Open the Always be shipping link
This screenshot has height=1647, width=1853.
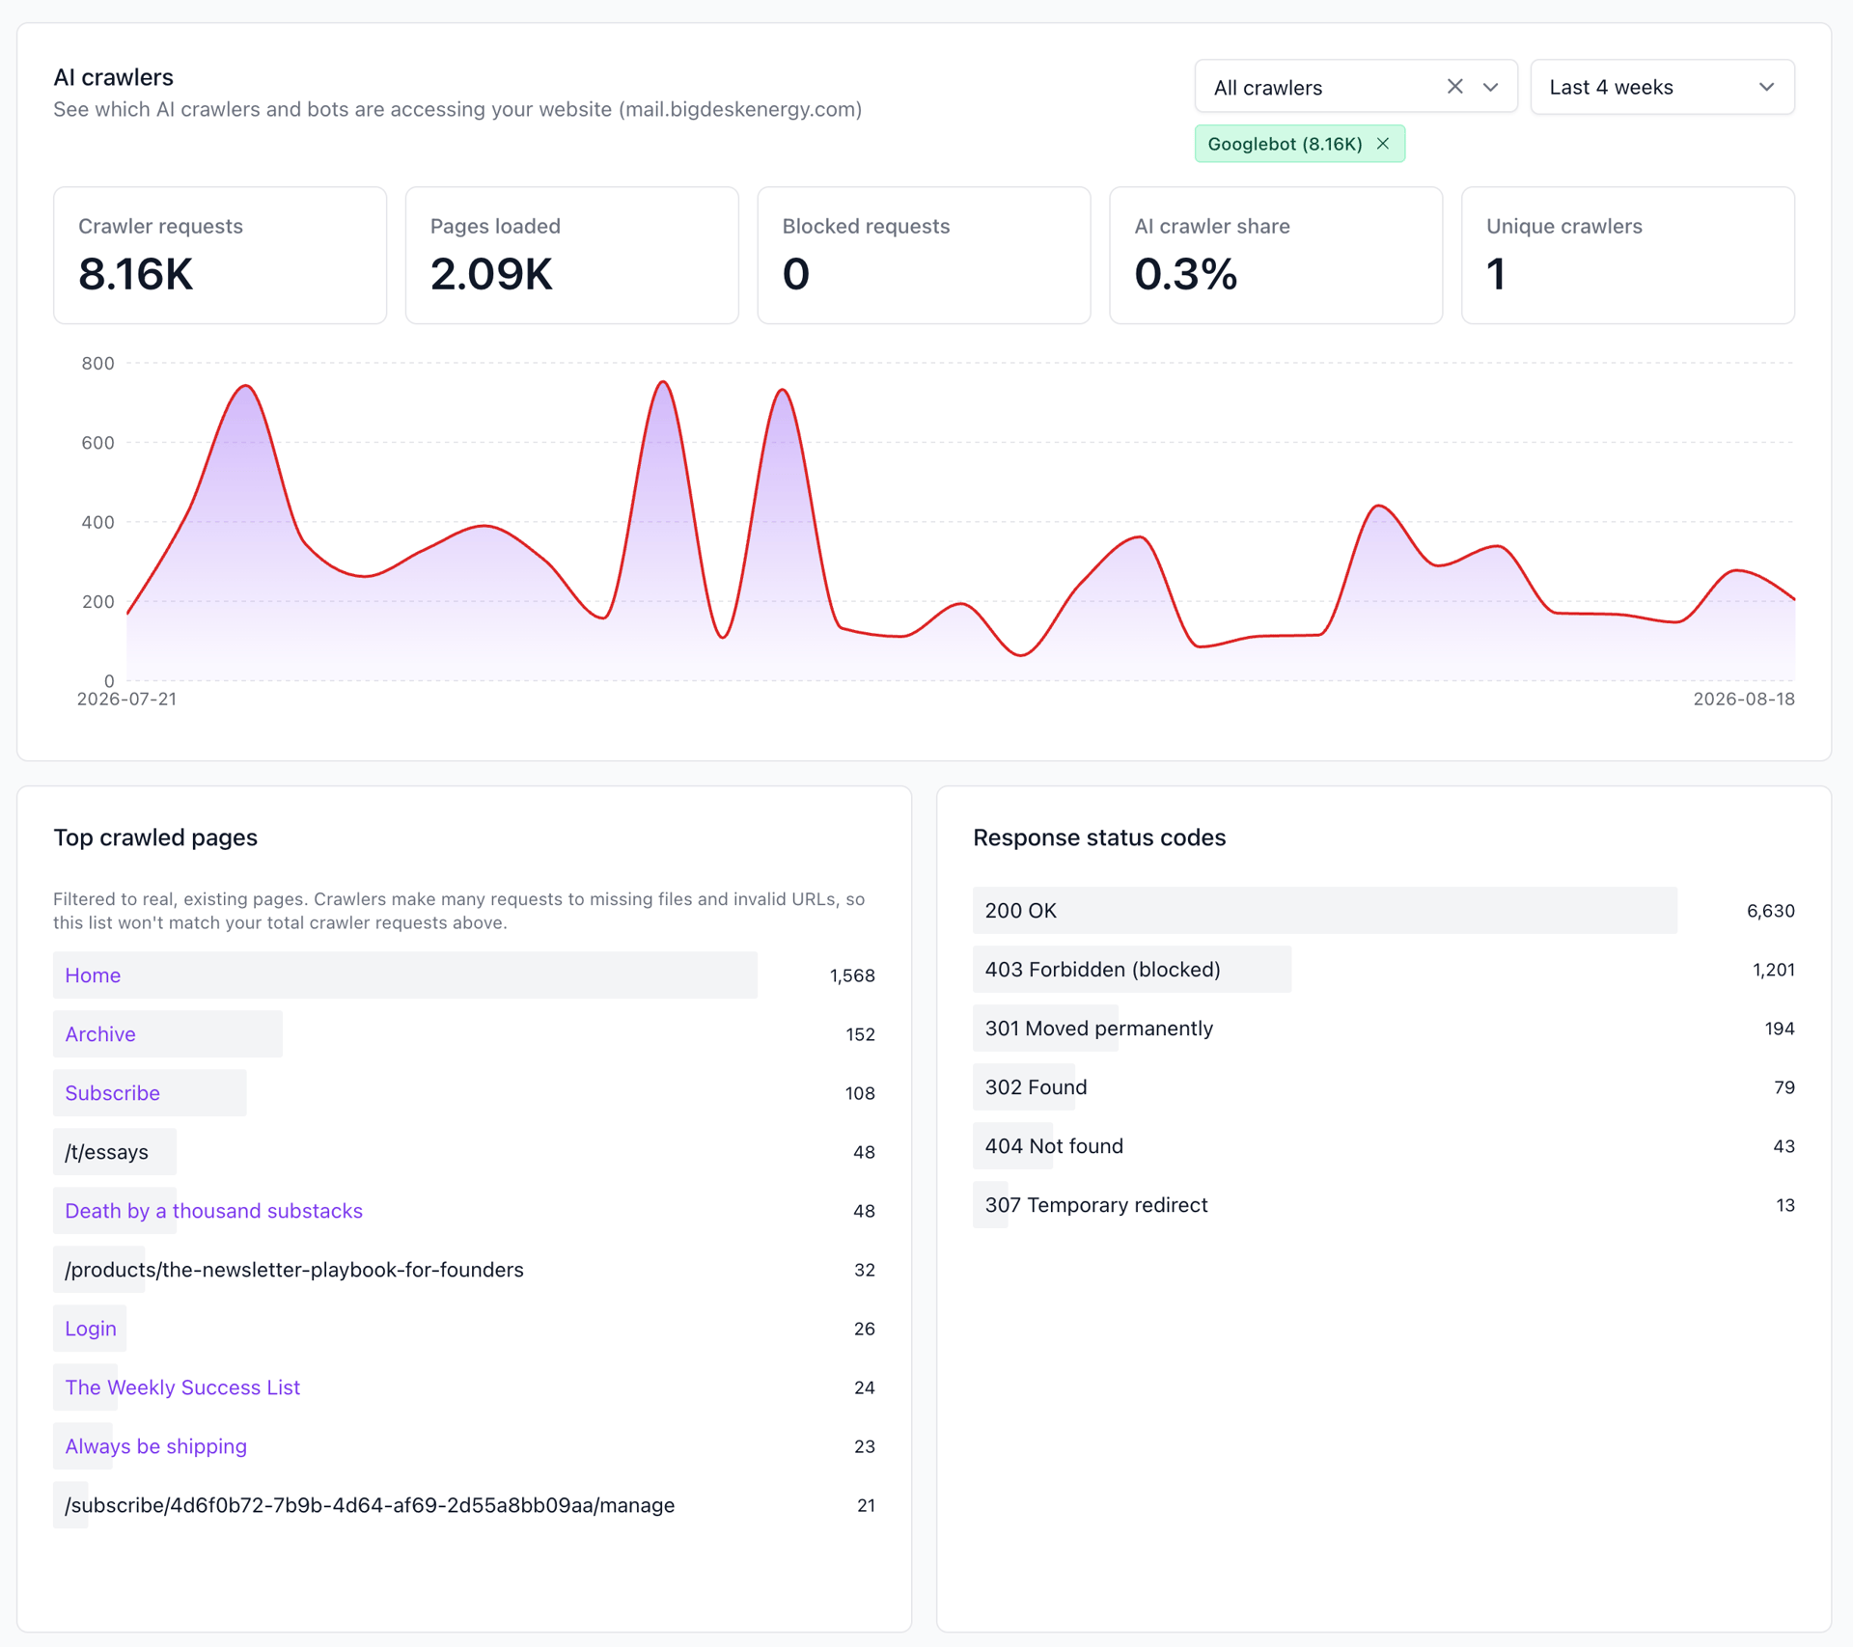[155, 1446]
